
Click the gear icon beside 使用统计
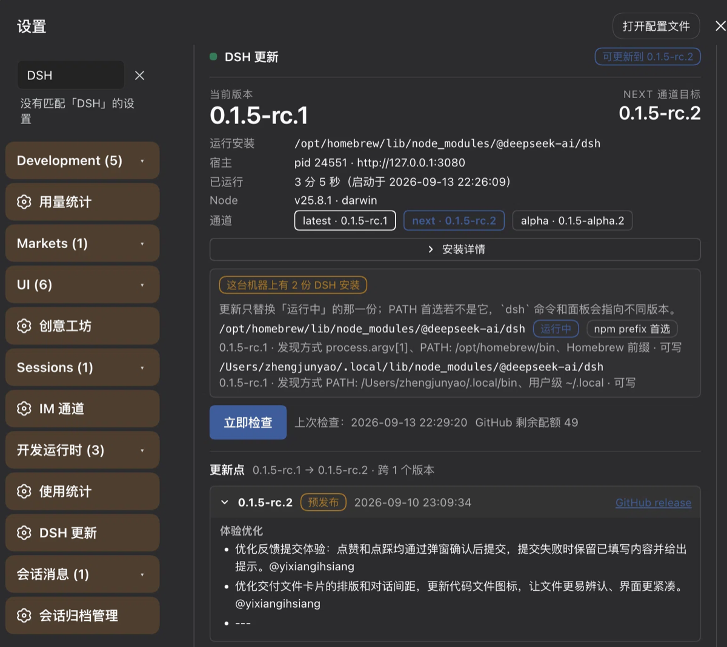pos(24,491)
